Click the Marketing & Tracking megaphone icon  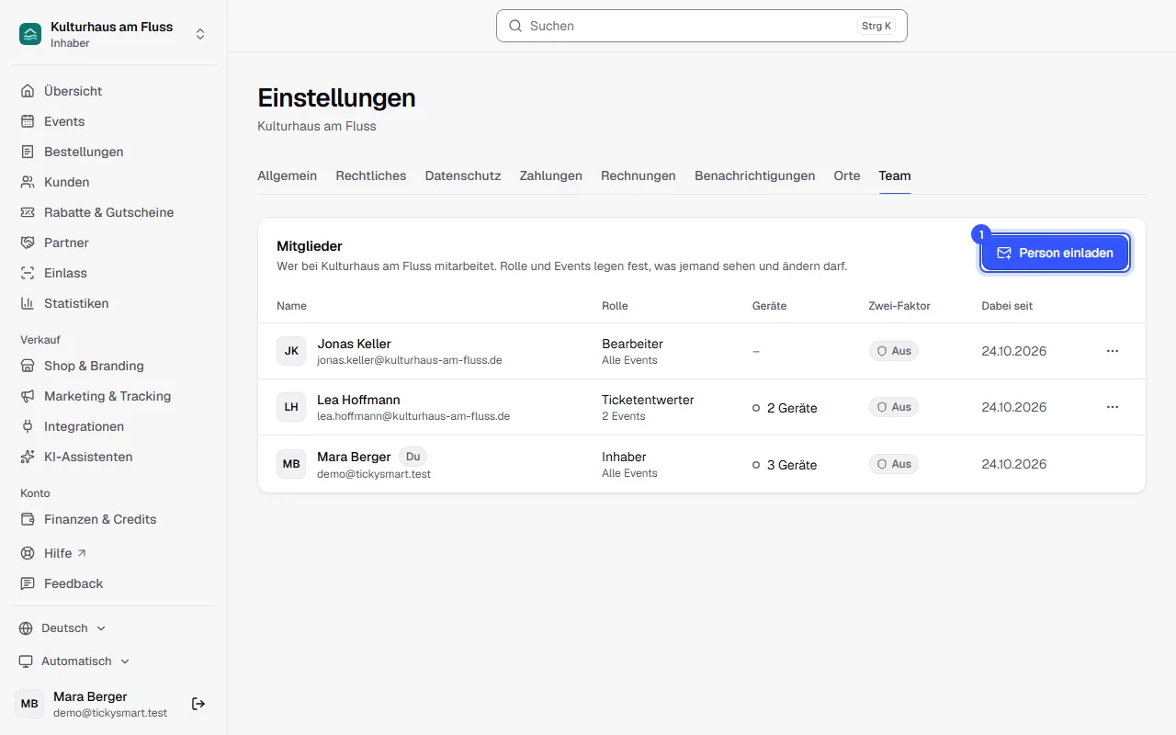[x=28, y=396]
